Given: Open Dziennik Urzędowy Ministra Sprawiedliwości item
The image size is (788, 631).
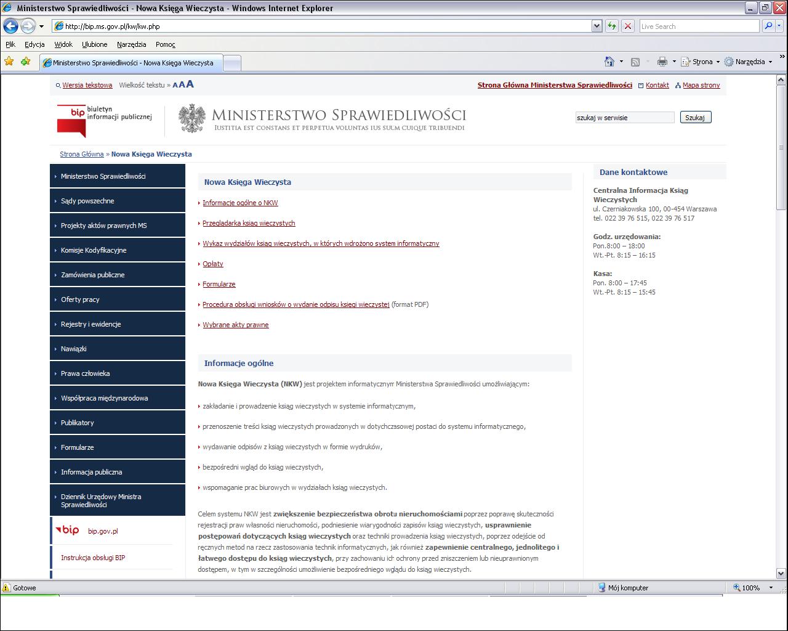Looking at the screenshot, I should pyautogui.click(x=118, y=500).
